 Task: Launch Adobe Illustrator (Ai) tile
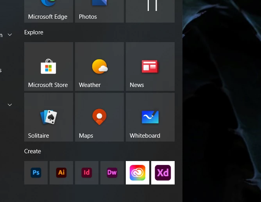(61, 173)
